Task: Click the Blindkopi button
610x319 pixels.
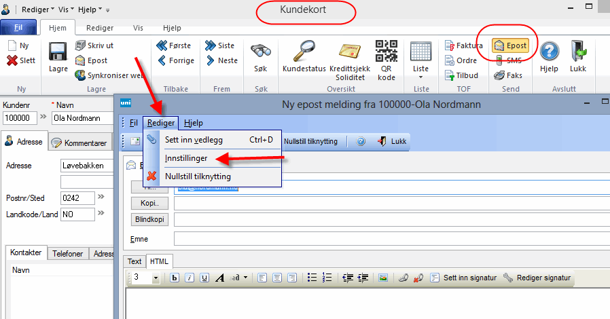Action: click(x=149, y=219)
